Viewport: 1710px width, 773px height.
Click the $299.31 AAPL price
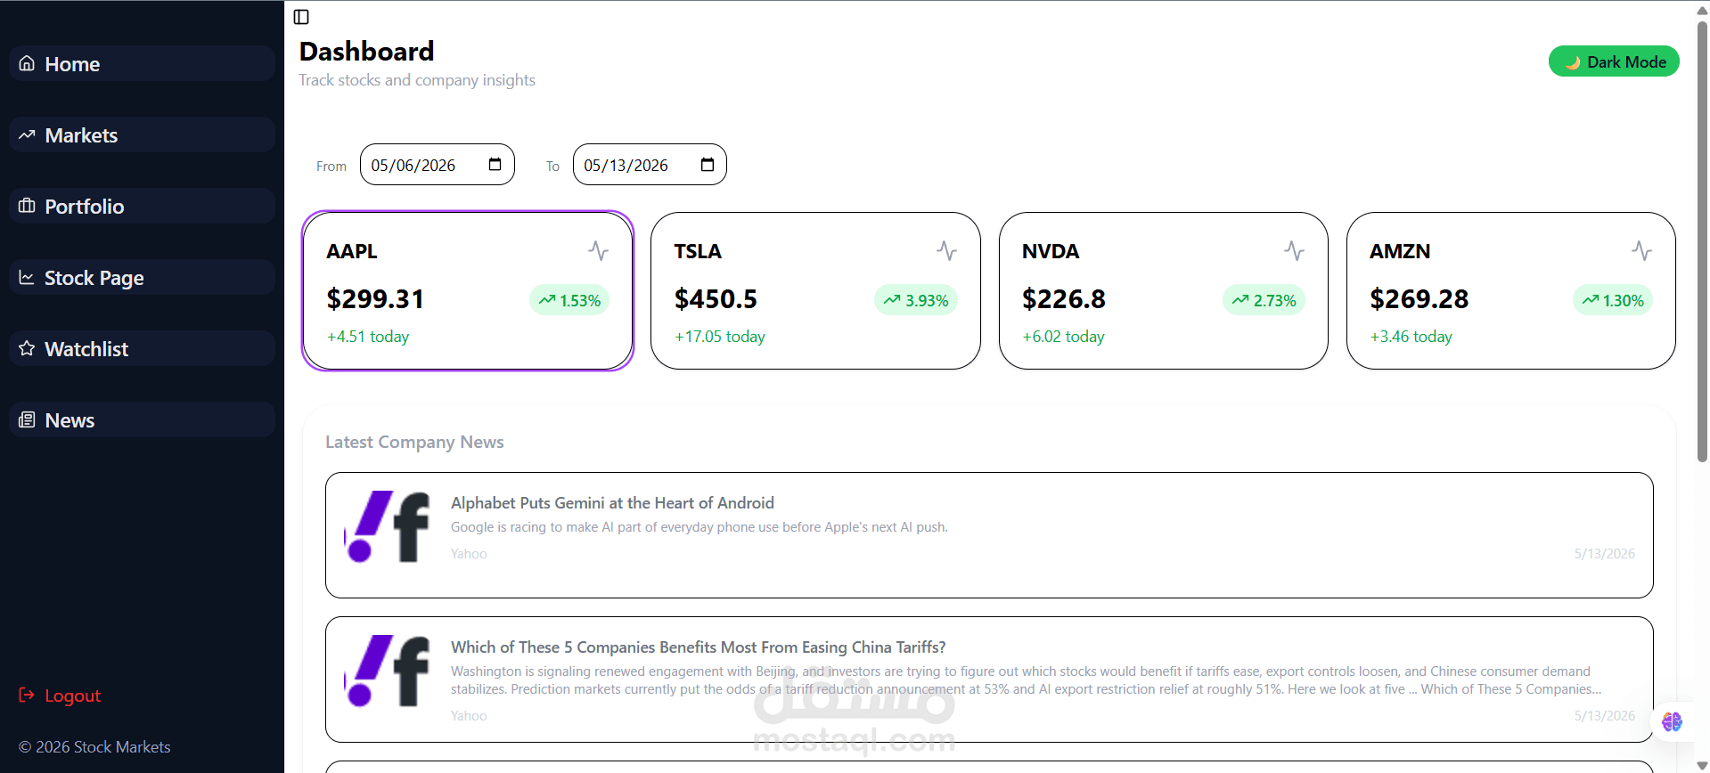pos(375,299)
